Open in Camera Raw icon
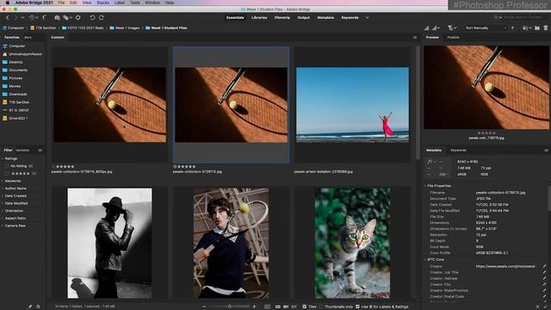 pyautogui.click(x=78, y=17)
